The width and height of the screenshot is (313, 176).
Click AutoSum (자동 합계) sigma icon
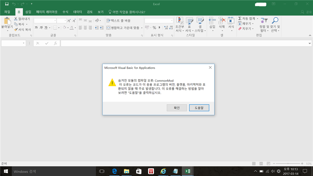pos(240,19)
